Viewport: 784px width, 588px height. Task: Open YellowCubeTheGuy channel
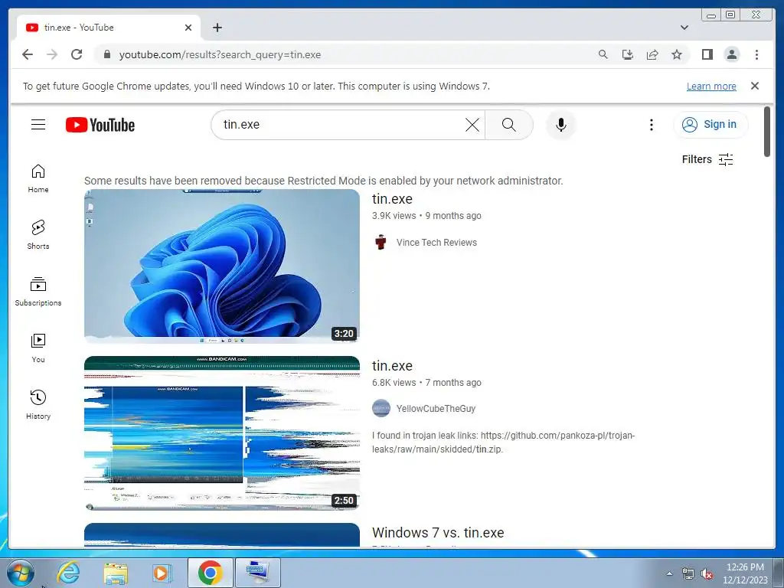click(436, 409)
